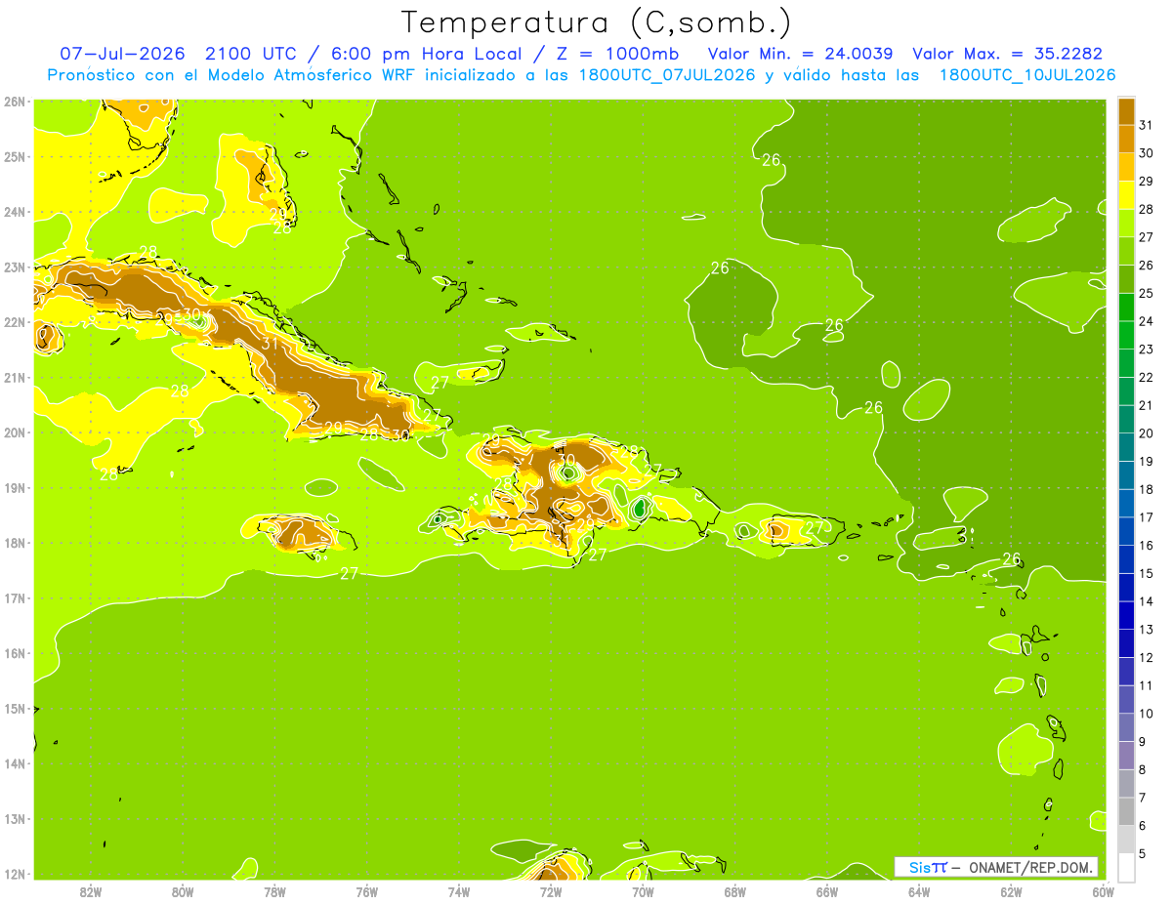
Task: Click the '18N' latitude axis label
Action: (x=15, y=543)
